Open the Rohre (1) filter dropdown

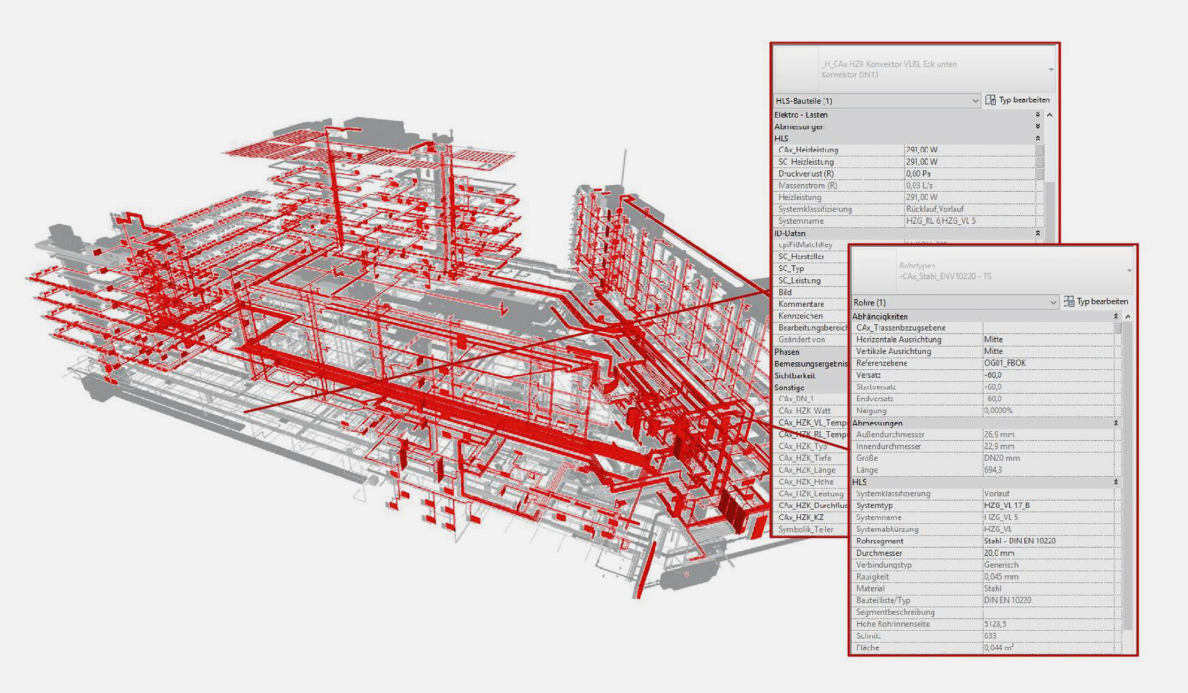point(955,302)
